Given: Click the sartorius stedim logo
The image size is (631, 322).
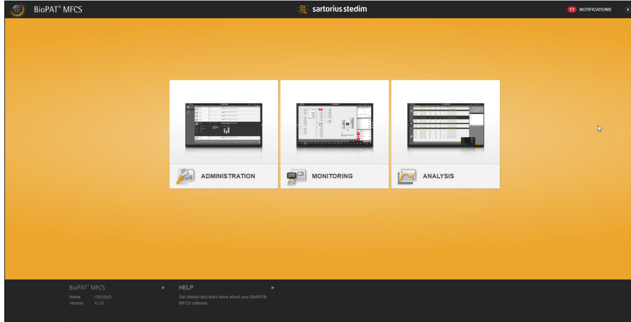Looking at the screenshot, I should point(332,9).
